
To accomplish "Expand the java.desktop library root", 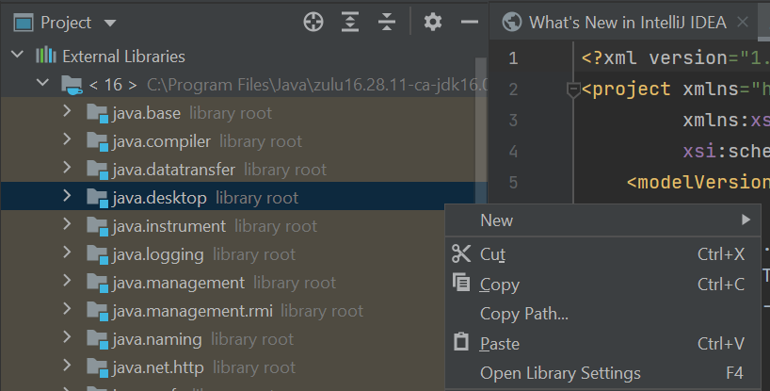I will [x=67, y=197].
